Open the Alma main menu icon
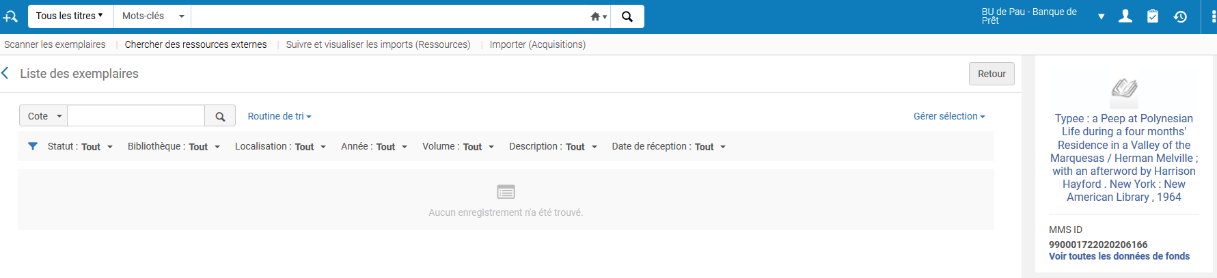This screenshot has width=1217, height=278. [x=11, y=16]
